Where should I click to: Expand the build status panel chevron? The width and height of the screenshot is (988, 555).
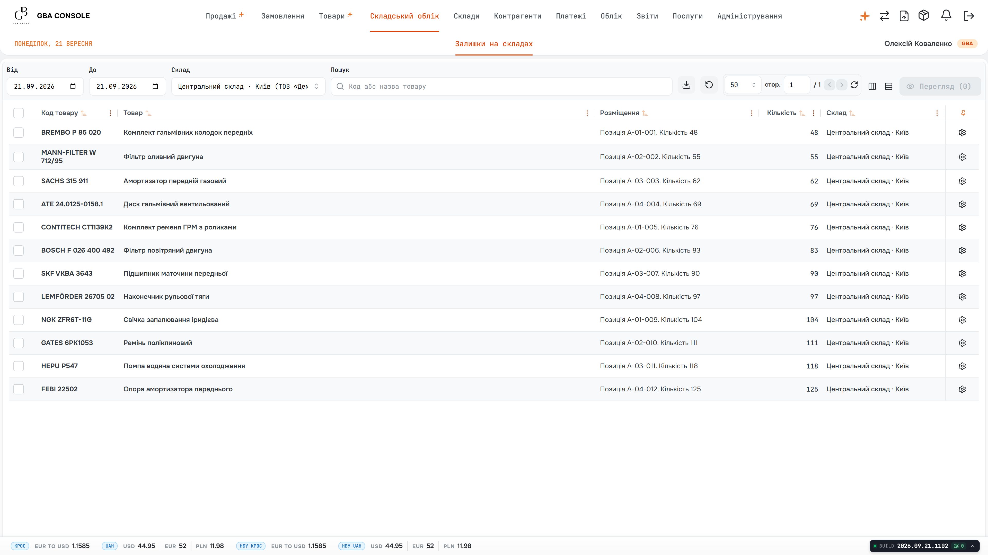click(x=973, y=546)
